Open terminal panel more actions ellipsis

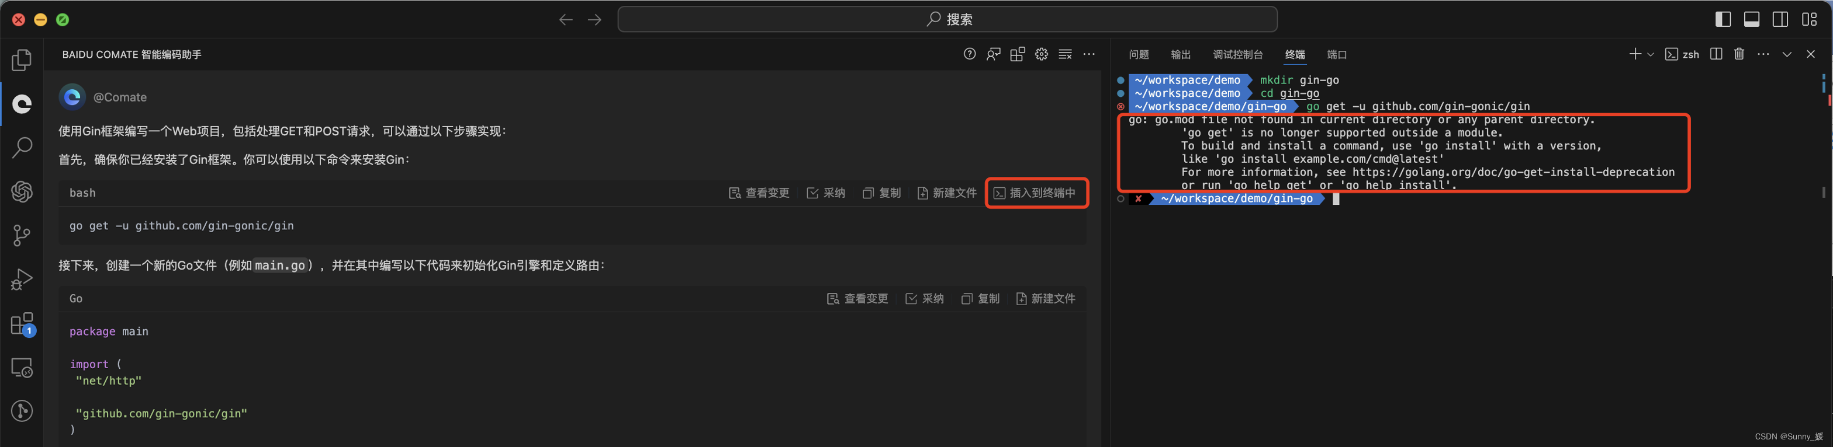point(1763,54)
